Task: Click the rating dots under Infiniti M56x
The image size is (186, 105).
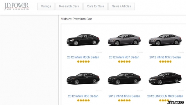Action: (x=124, y=100)
